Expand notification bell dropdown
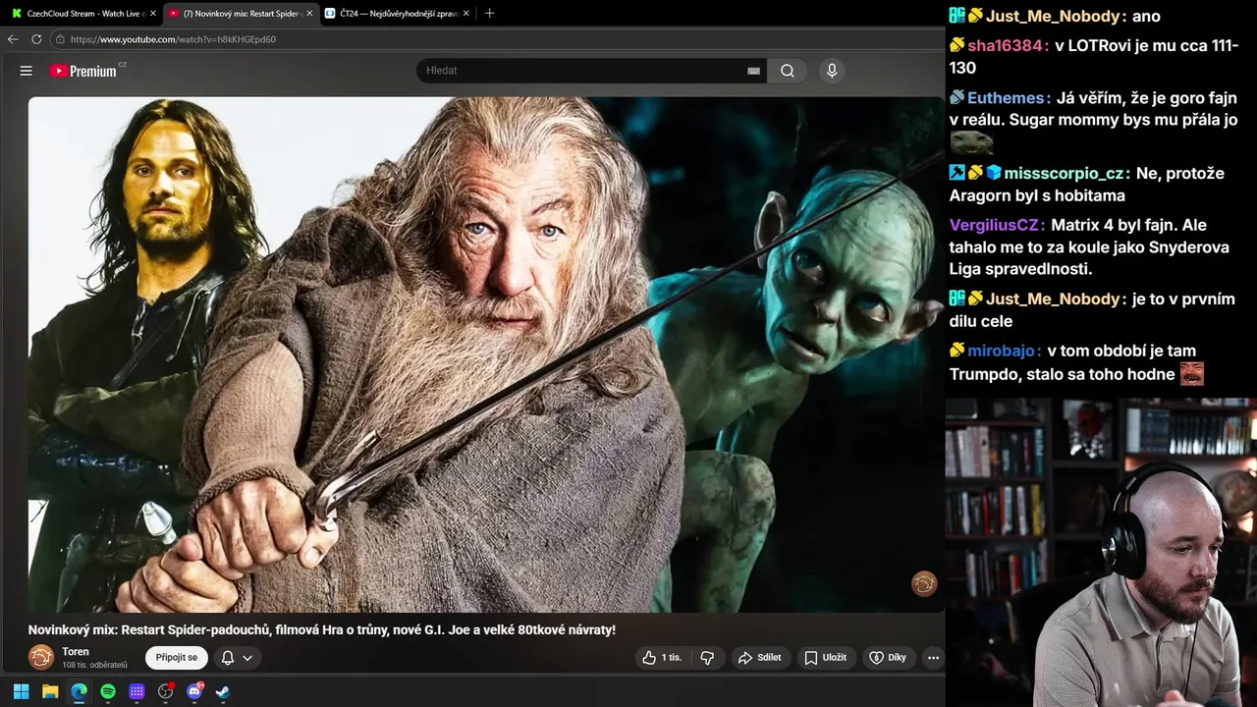 click(x=237, y=658)
